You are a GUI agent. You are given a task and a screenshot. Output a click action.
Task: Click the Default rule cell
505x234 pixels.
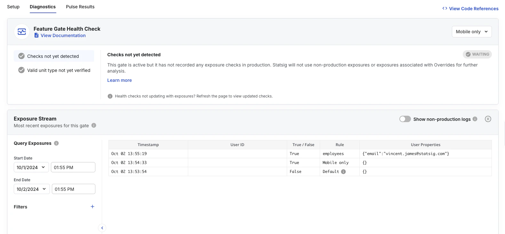(340, 172)
